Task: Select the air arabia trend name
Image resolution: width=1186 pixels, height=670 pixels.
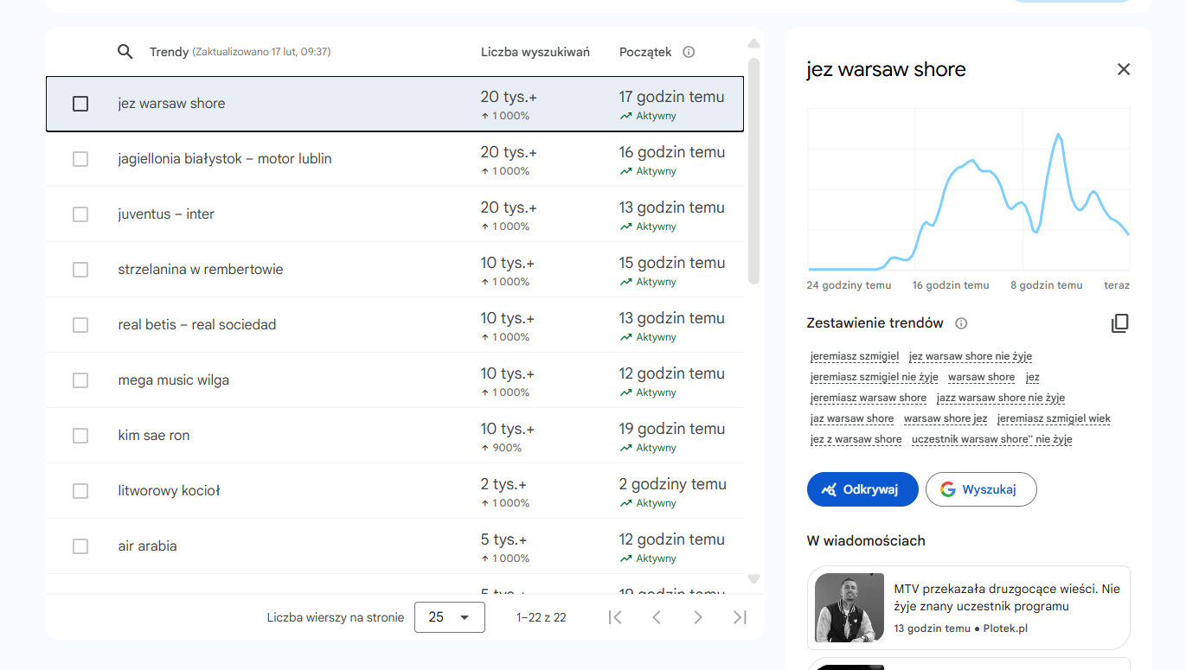Action: click(x=148, y=546)
